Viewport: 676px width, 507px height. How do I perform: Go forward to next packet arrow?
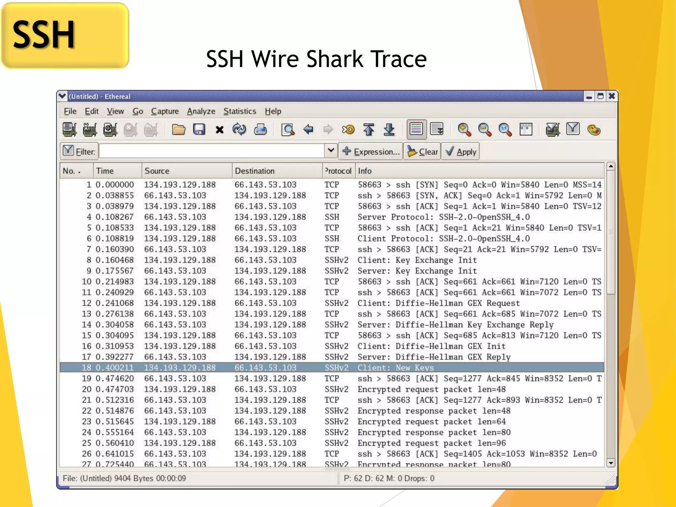pyautogui.click(x=328, y=129)
